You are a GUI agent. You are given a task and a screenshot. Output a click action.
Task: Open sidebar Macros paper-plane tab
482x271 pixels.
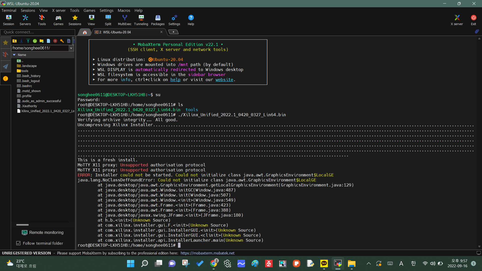click(5, 66)
